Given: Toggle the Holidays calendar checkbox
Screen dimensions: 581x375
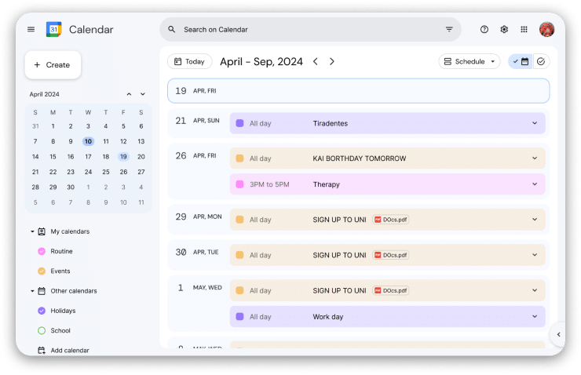Looking at the screenshot, I should (x=42, y=311).
